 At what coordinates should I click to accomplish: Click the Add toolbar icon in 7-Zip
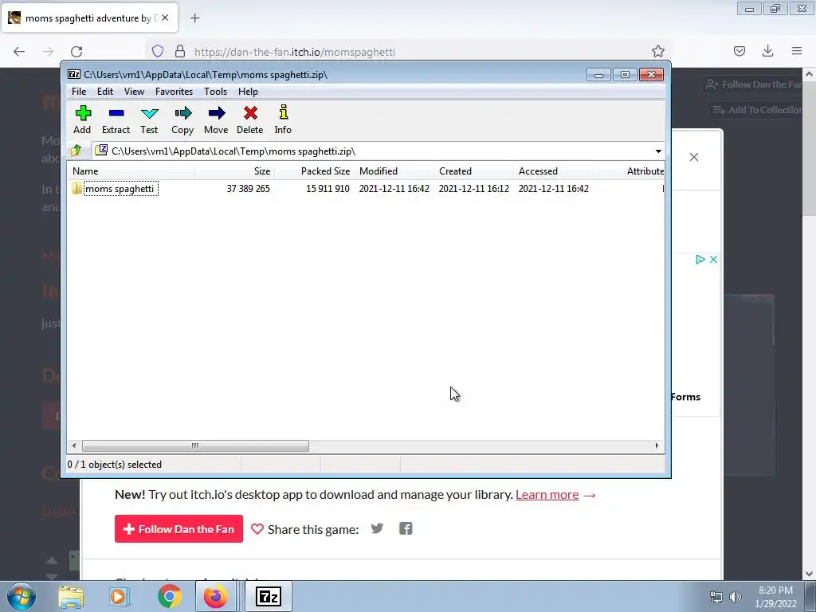tap(82, 120)
